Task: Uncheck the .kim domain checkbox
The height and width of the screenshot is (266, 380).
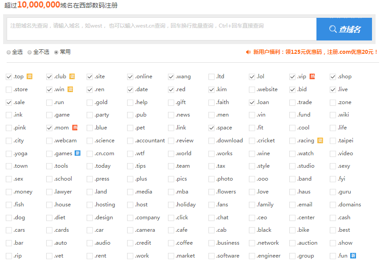Action: (x=212, y=90)
